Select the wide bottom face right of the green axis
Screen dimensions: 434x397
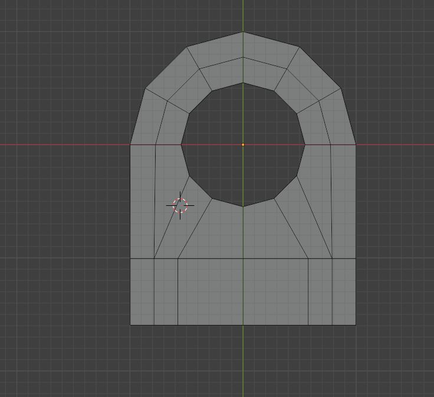coord(275,291)
